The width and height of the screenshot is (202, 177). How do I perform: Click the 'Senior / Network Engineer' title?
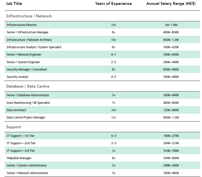24,55
